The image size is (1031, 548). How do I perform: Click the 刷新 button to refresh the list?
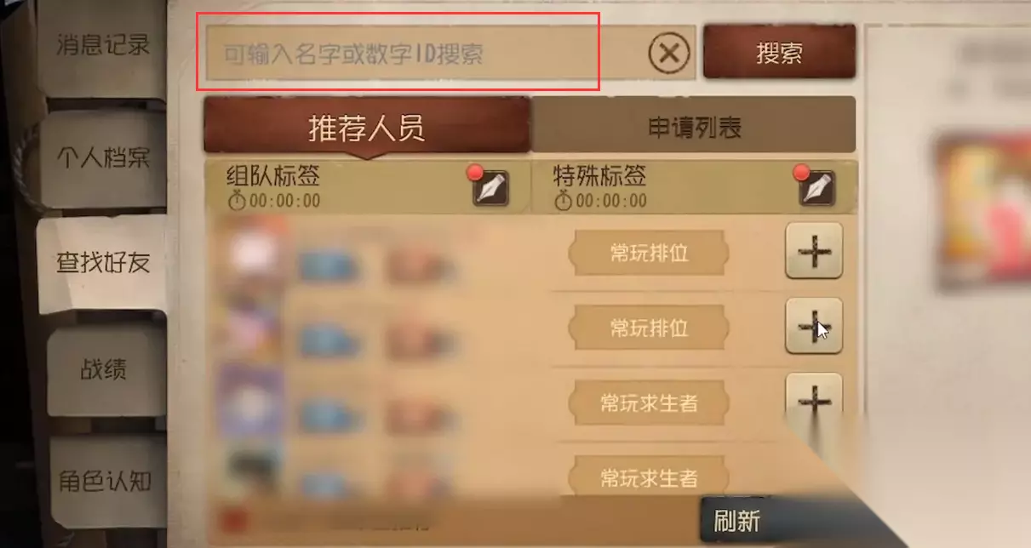pyautogui.click(x=736, y=520)
